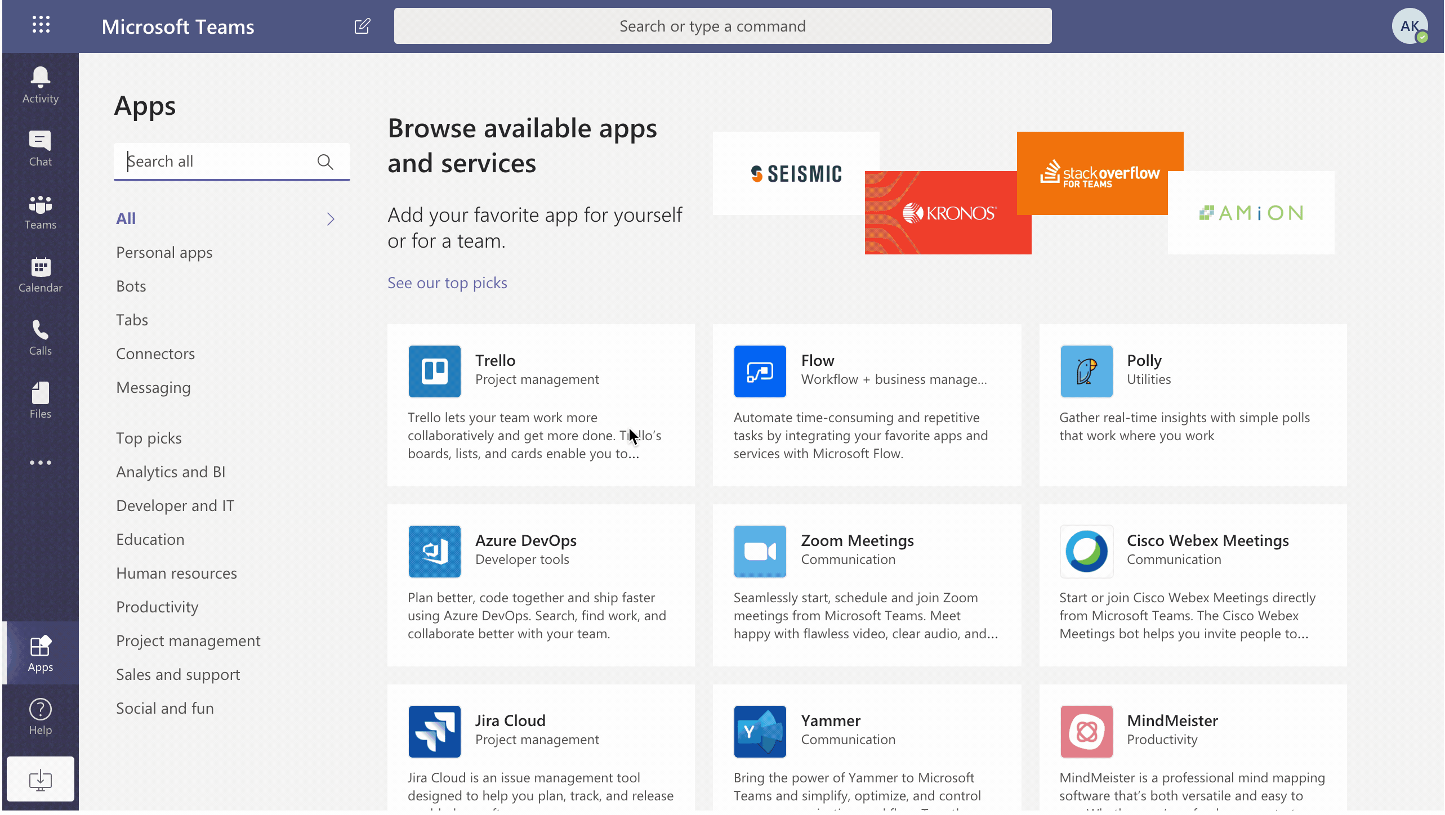Open the Trello app title
1445x815 pixels.
click(495, 361)
